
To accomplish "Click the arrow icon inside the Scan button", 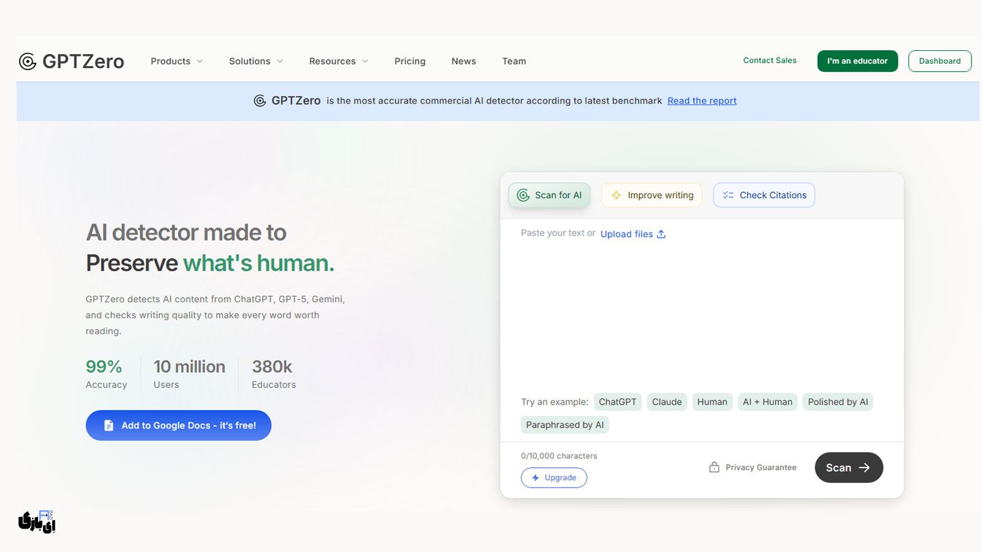I will click(865, 467).
